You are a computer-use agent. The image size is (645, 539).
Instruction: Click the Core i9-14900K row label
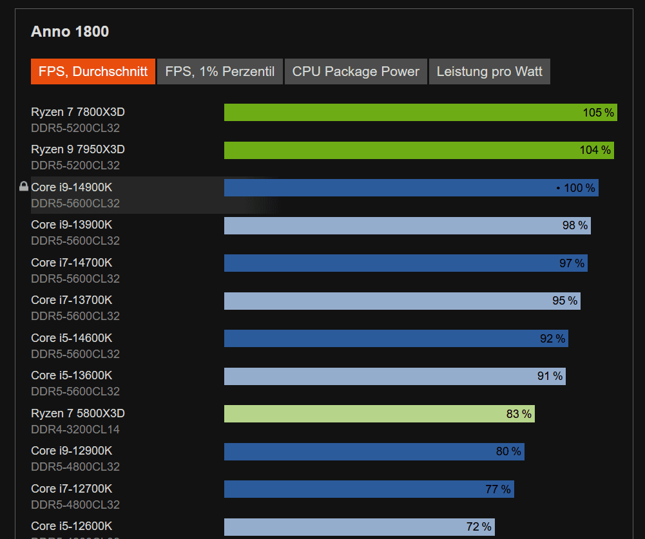[72, 187]
